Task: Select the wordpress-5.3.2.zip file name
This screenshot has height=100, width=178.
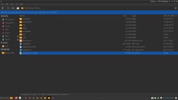Action: click(30, 53)
